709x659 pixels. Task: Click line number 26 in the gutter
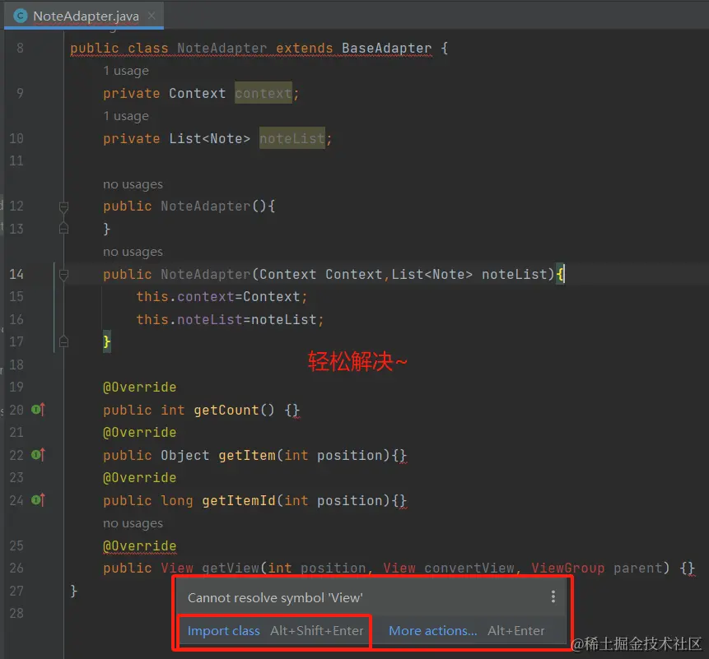tap(16, 568)
